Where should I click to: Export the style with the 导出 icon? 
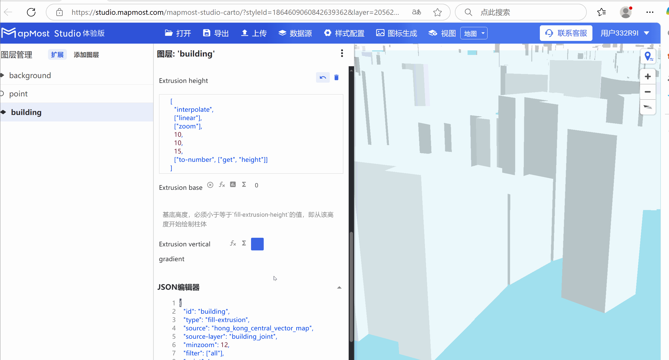pyautogui.click(x=215, y=33)
